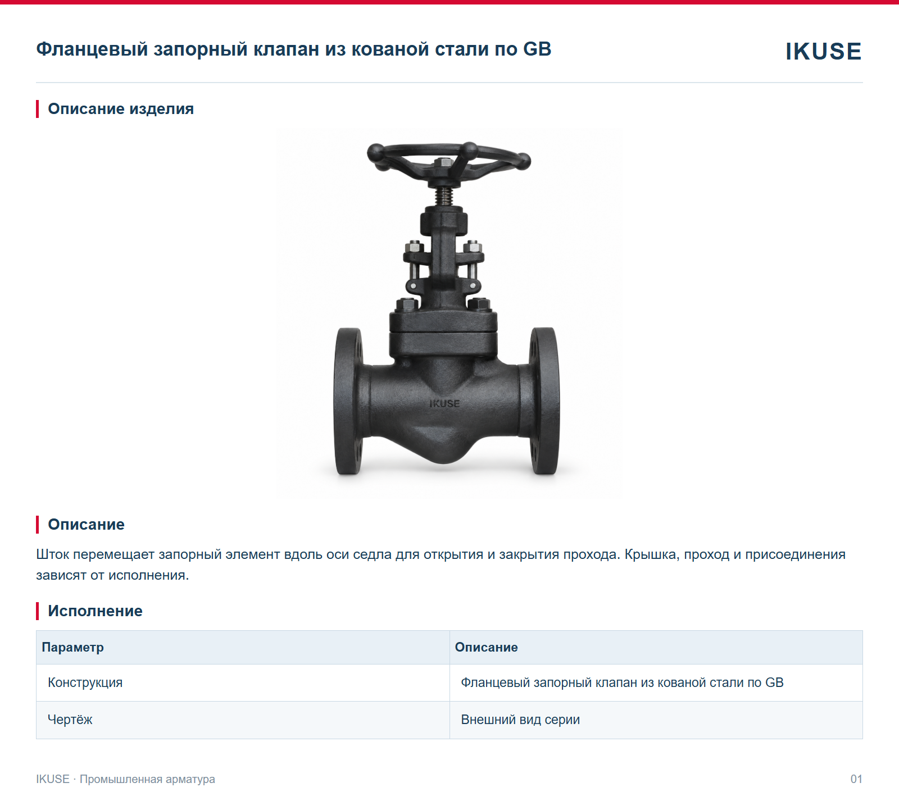The image size is (899, 801).
Task: Click the 'Описание' table column header
Action: pyautogui.click(x=656, y=647)
